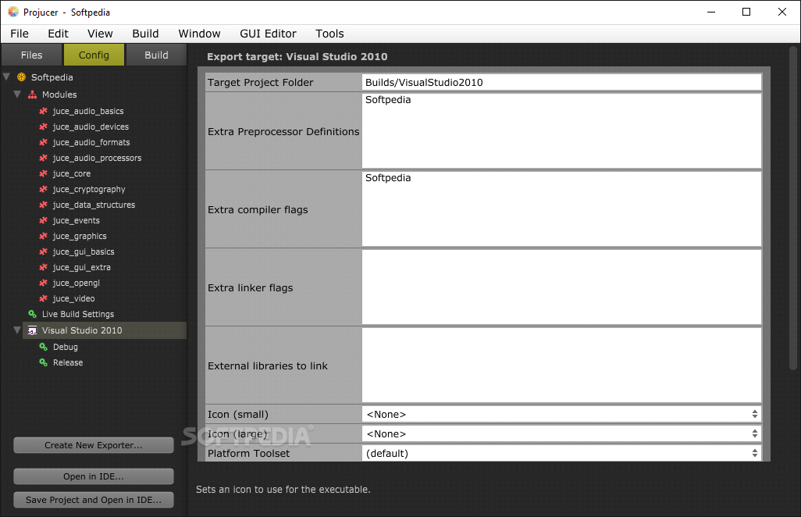The height and width of the screenshot is (517, 801).
Task: Click the Extra linker flags text box
Action: (562, 287)
